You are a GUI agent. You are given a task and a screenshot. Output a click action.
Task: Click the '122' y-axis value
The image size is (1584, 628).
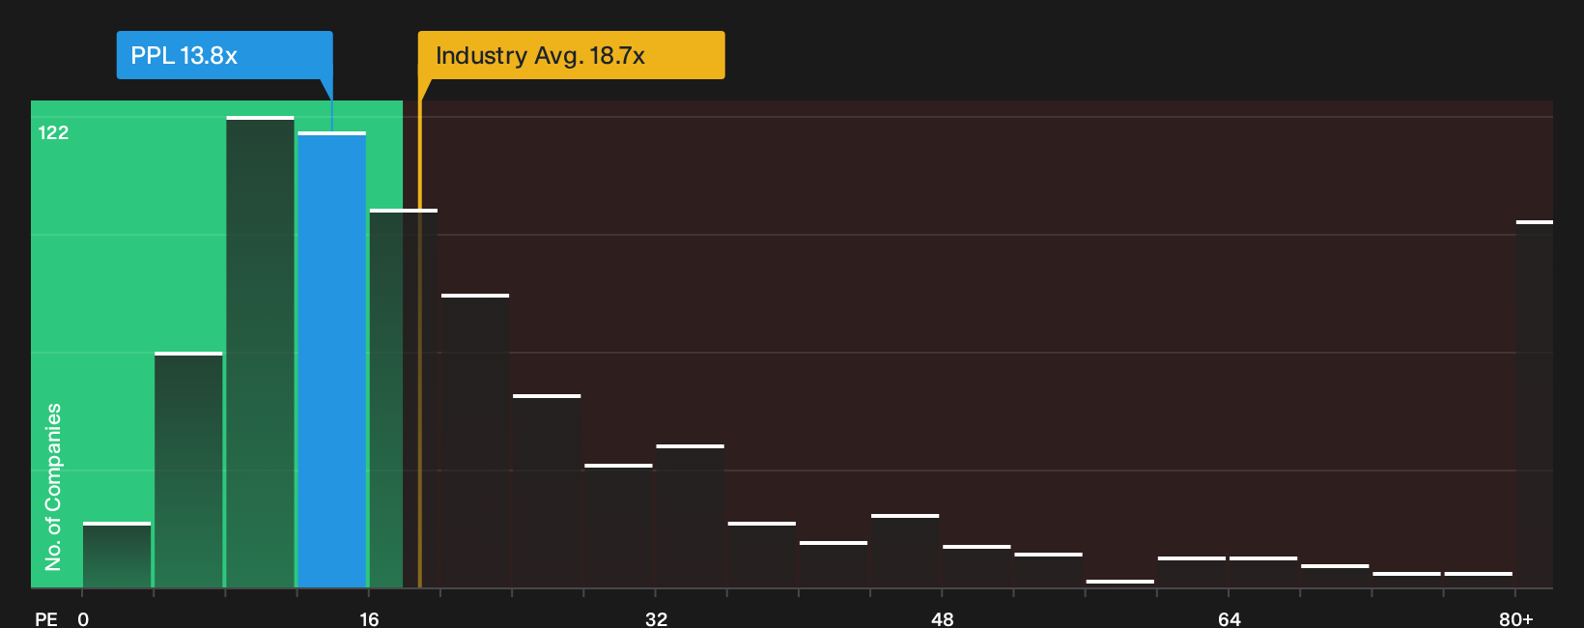pos(53,133)
